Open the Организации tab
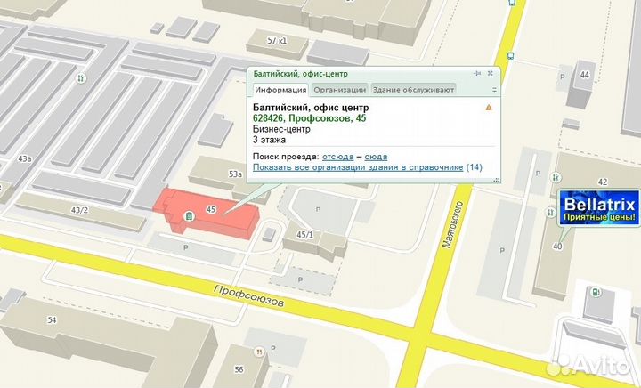The width and height of the screenshot is (641, 388). [x=339, y=90]
